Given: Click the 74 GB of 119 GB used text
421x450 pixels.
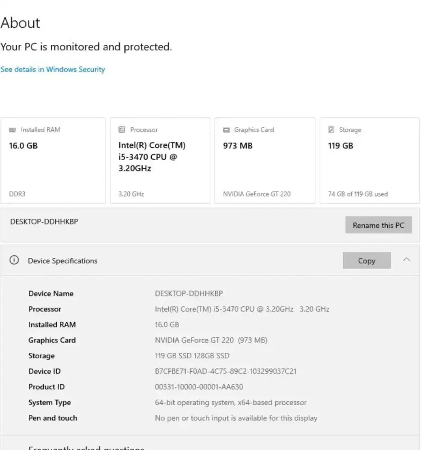Looking at the screenshot, I should tap(358, 194).
